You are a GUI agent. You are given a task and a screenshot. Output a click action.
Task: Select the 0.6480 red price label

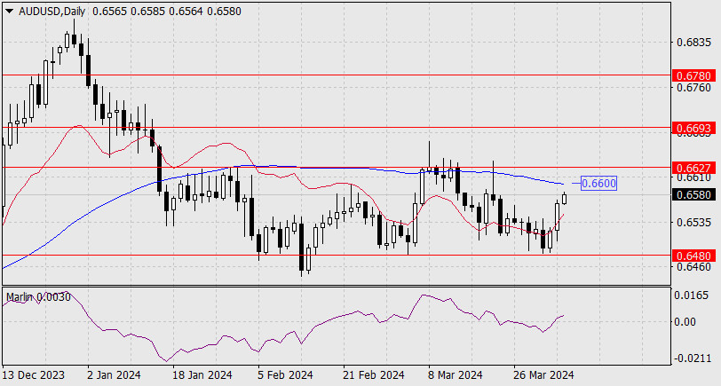(693, 256)
